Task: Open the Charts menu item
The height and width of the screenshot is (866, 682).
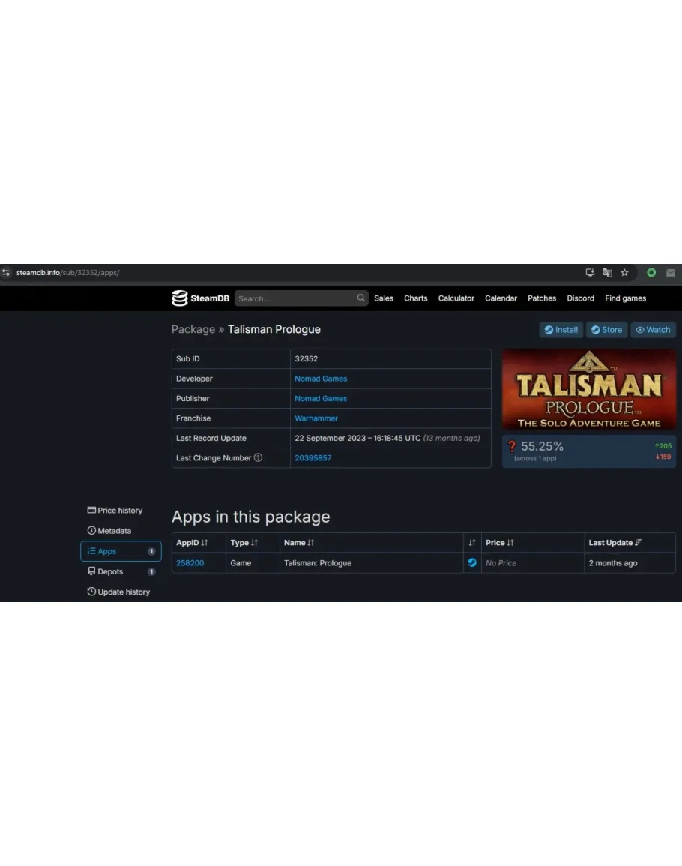Action: [415, 298]
